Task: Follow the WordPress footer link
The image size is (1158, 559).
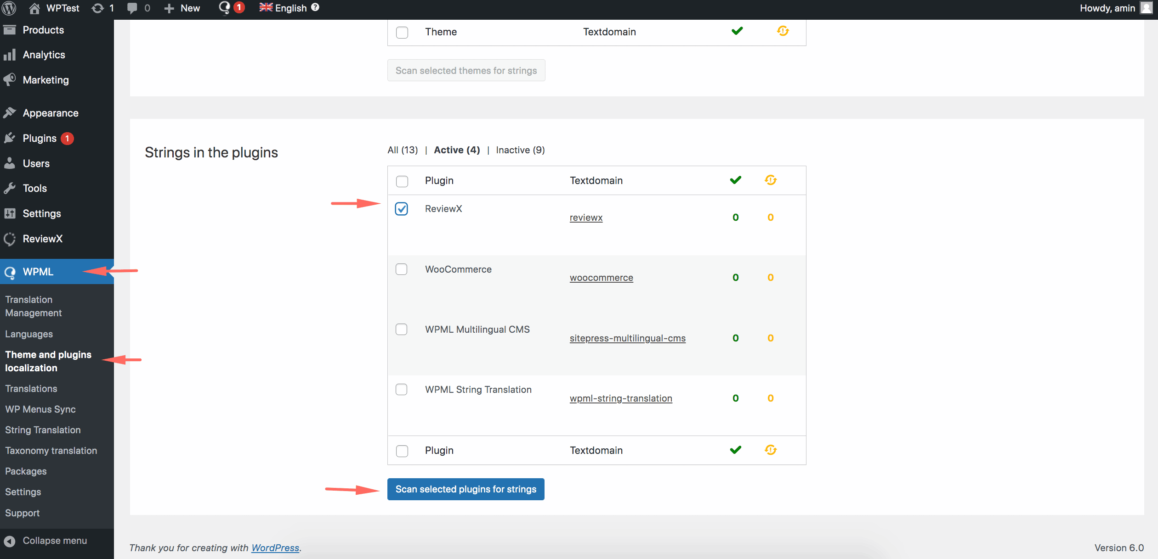Action: 275,548
